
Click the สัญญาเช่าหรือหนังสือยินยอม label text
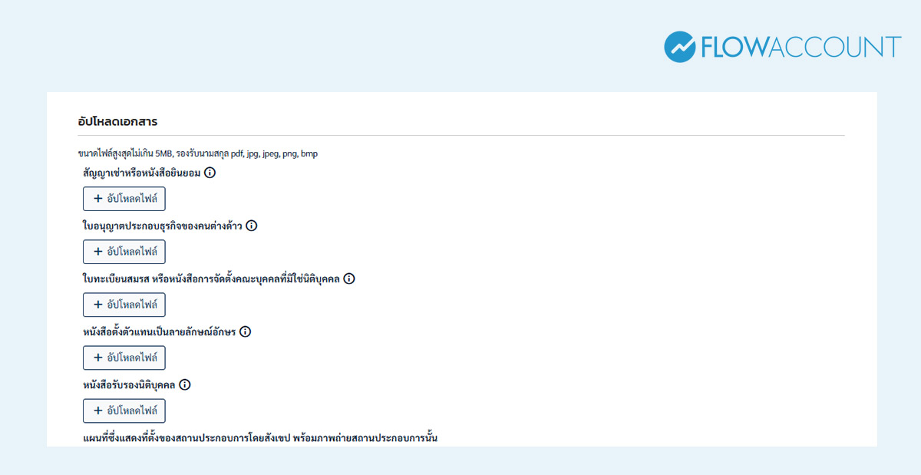pyautogui.click(x=142, y=173)
